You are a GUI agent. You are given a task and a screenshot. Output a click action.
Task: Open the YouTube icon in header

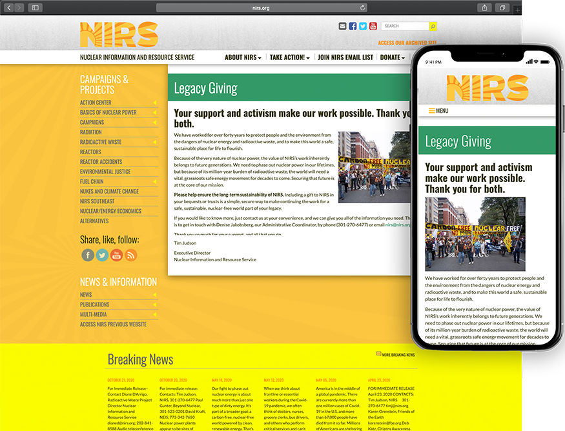[373, 26]
